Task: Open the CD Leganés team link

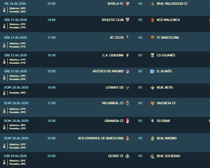Action: point(166,55)
